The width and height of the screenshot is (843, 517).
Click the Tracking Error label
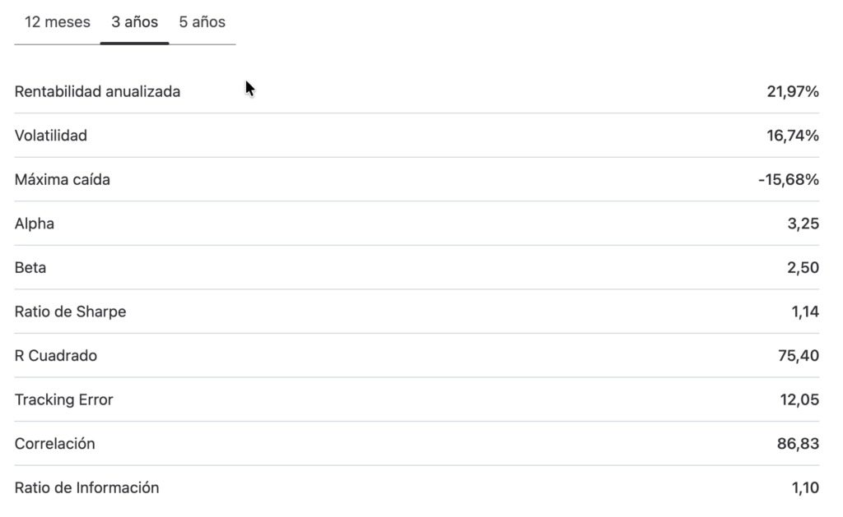64,400
